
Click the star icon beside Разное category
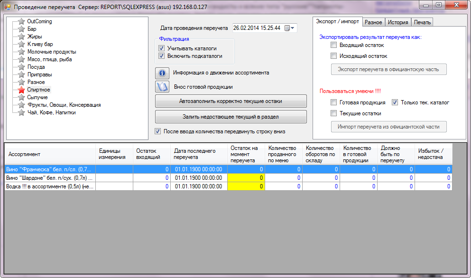tap(21, 82)
